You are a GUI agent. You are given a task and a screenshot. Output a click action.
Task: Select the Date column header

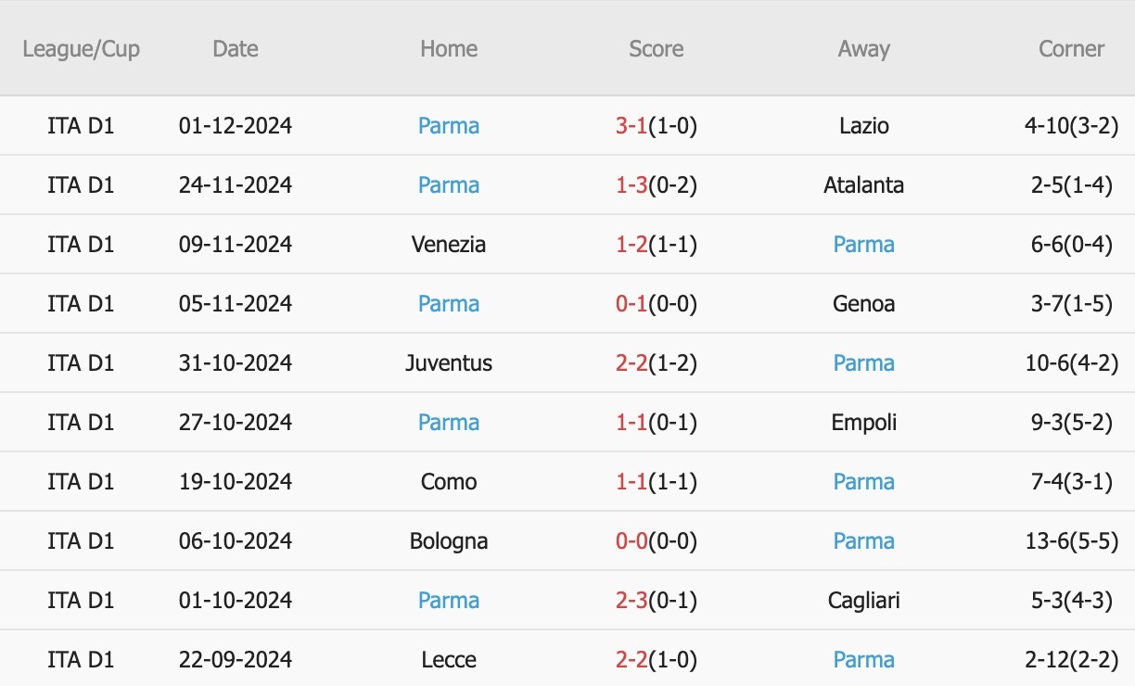click(x=236, y=48)
